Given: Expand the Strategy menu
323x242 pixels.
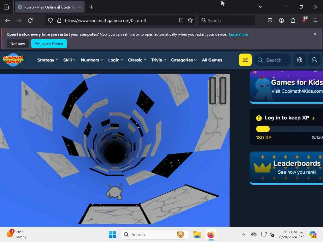Looking at the screenshot, I should (48, 60).
